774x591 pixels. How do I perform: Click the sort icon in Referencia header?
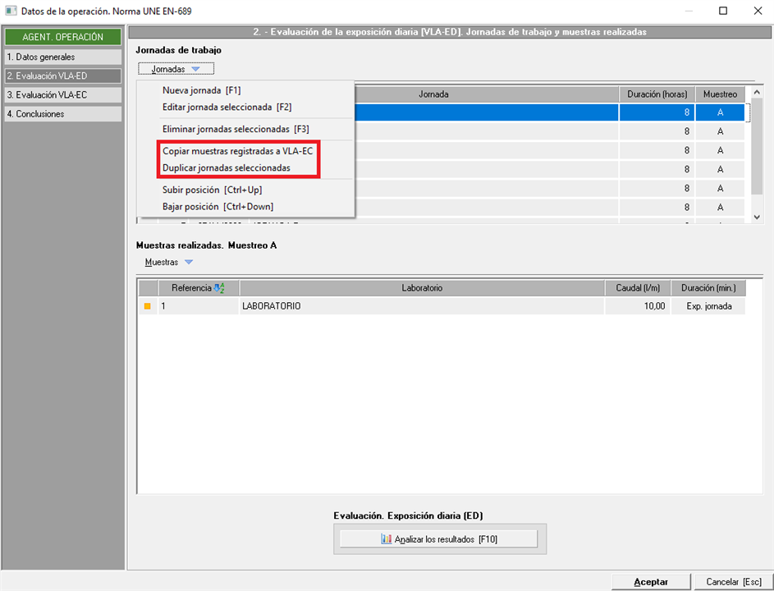(219, 288)
